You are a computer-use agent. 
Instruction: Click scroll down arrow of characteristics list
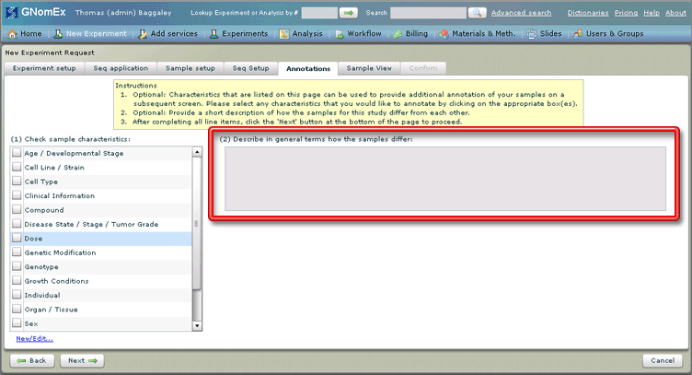coord(197,326)
